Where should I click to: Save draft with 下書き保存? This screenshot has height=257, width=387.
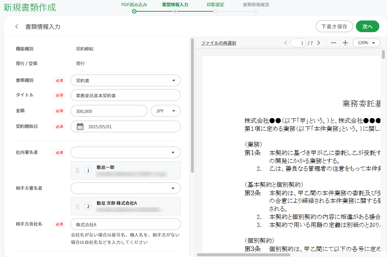[x=334, y=26]
